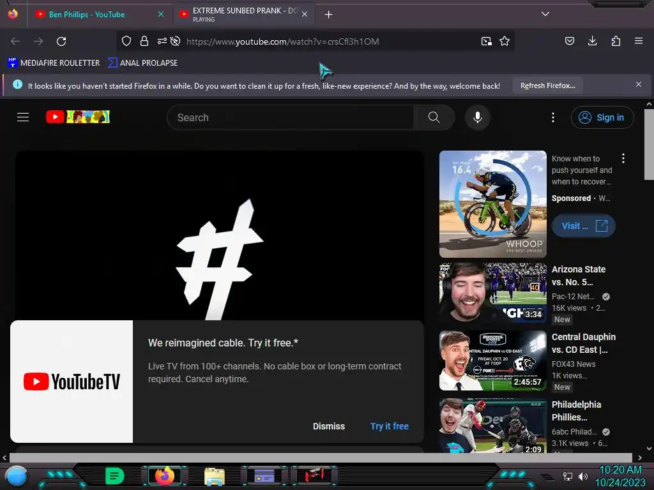Open the Firefox downloads panel

point(592,41)
